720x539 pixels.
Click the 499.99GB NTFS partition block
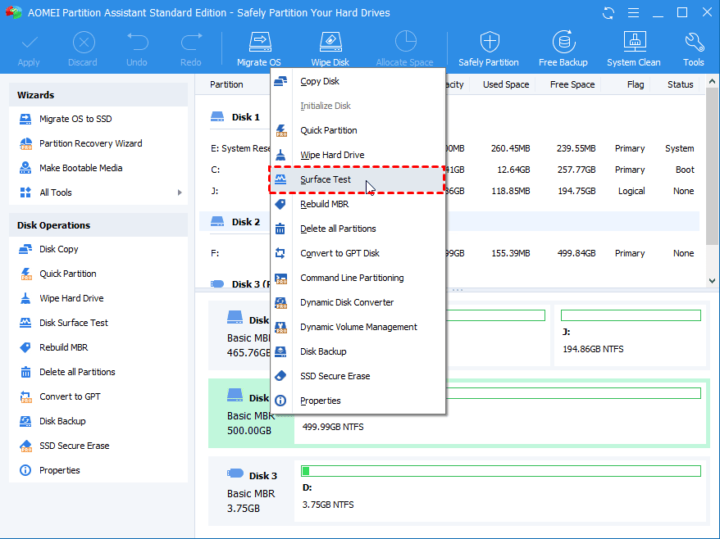pos(501,413)
